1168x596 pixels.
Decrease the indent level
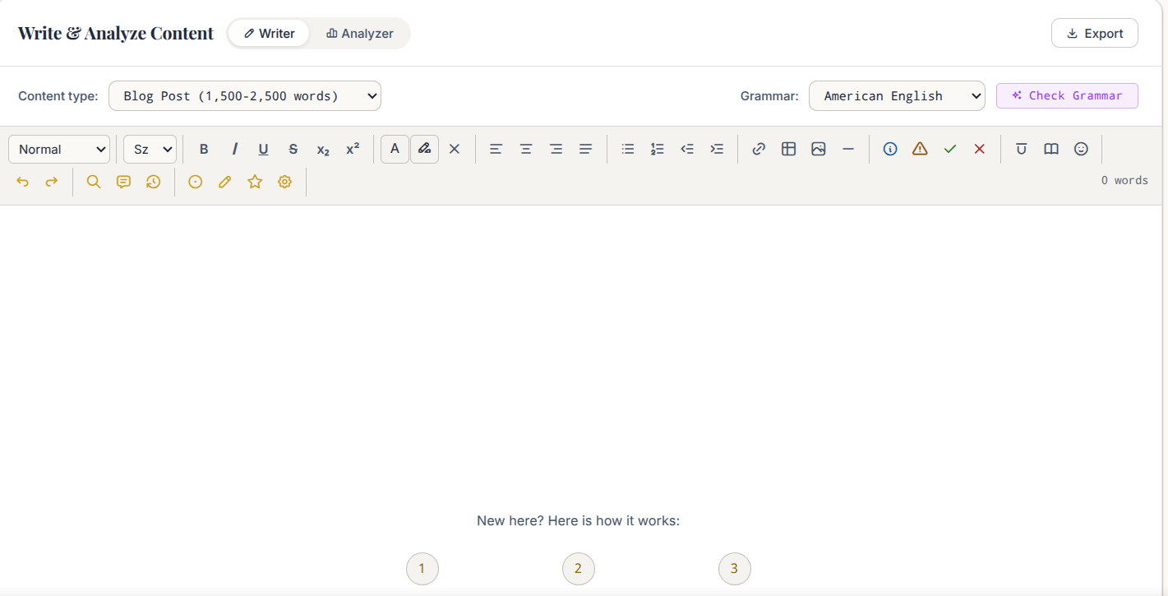(687, 149)
